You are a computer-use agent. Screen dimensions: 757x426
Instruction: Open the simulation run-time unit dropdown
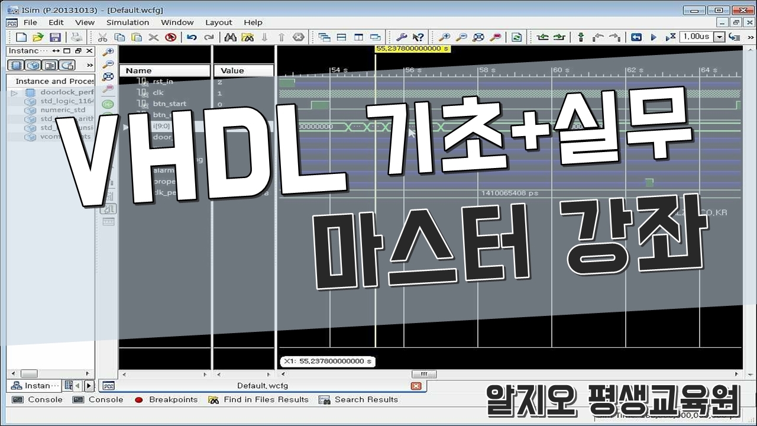click(720, 37)
